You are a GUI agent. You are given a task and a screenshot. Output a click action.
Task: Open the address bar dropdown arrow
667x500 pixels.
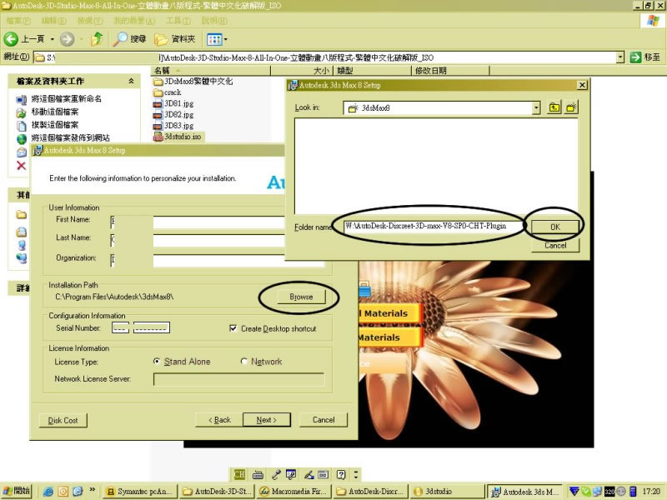pyautogui.click(x=620, y=57)
